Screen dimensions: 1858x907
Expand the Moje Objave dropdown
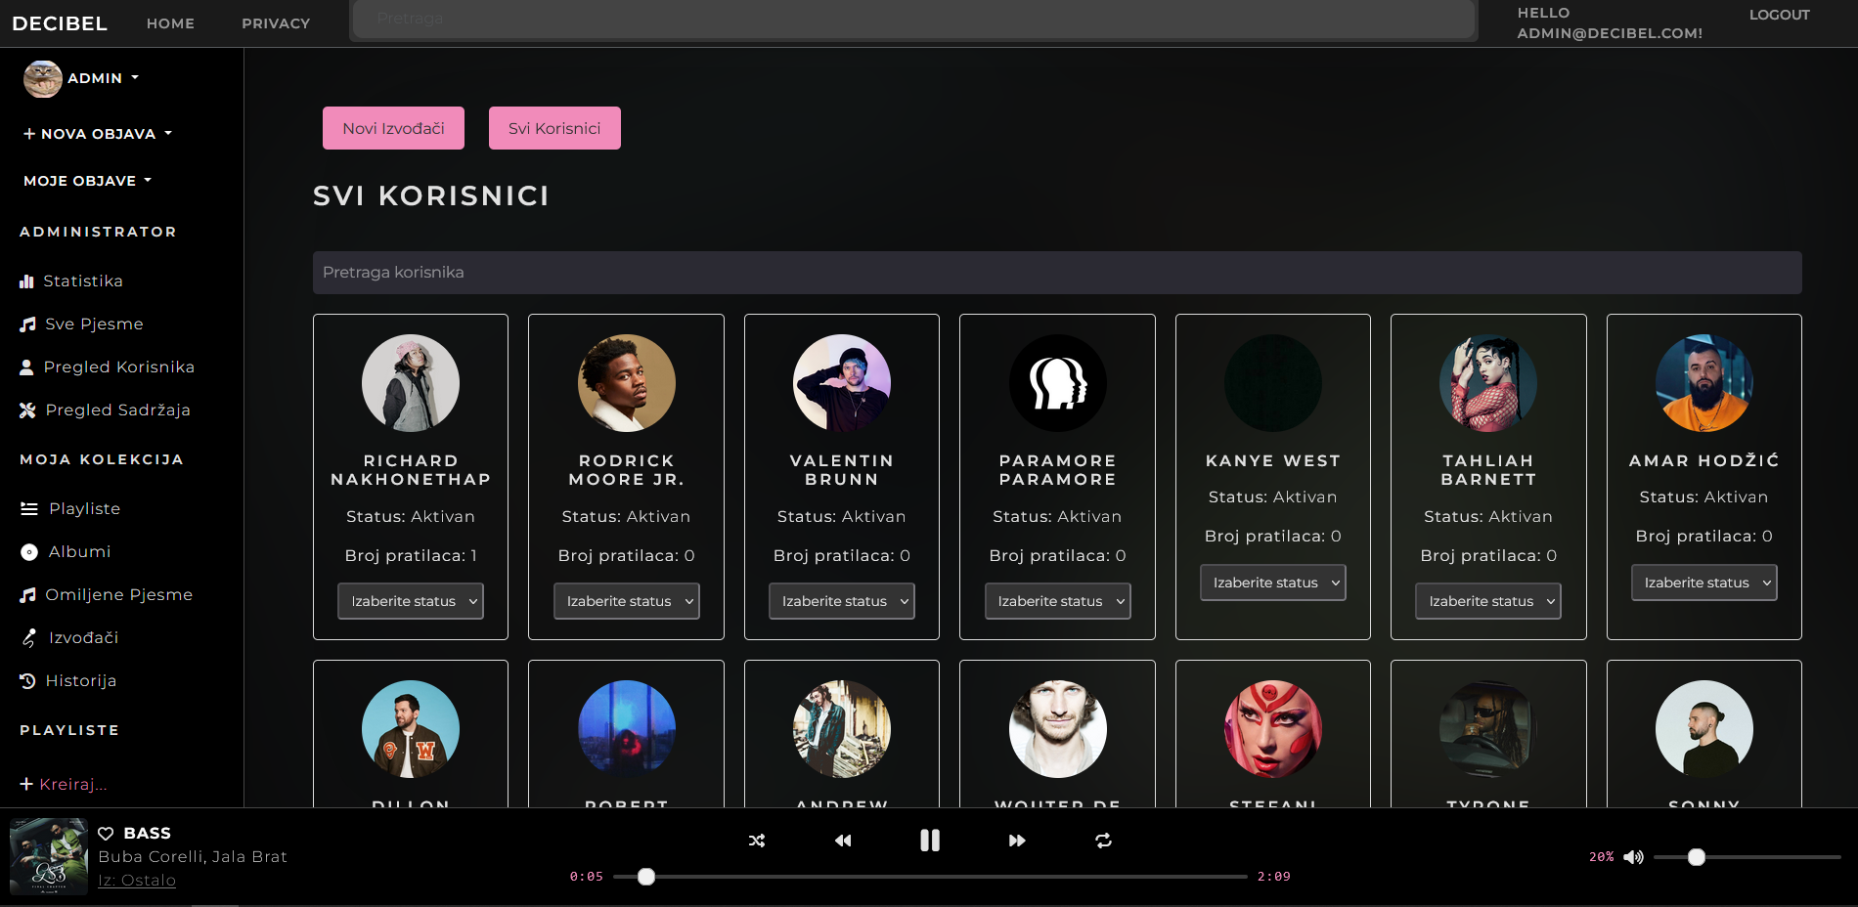88,181
